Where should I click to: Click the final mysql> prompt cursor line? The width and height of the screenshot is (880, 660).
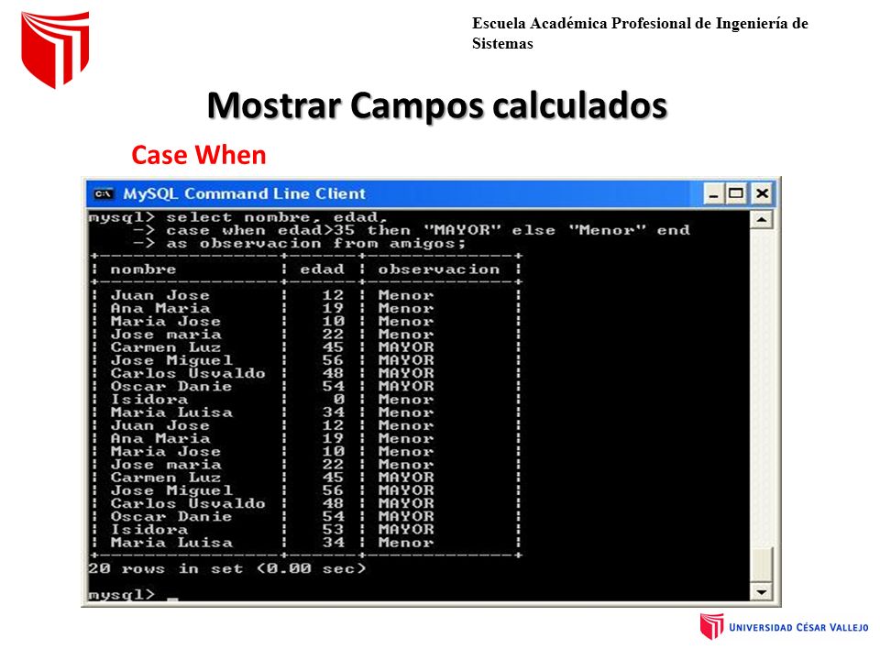pos(133,594)
